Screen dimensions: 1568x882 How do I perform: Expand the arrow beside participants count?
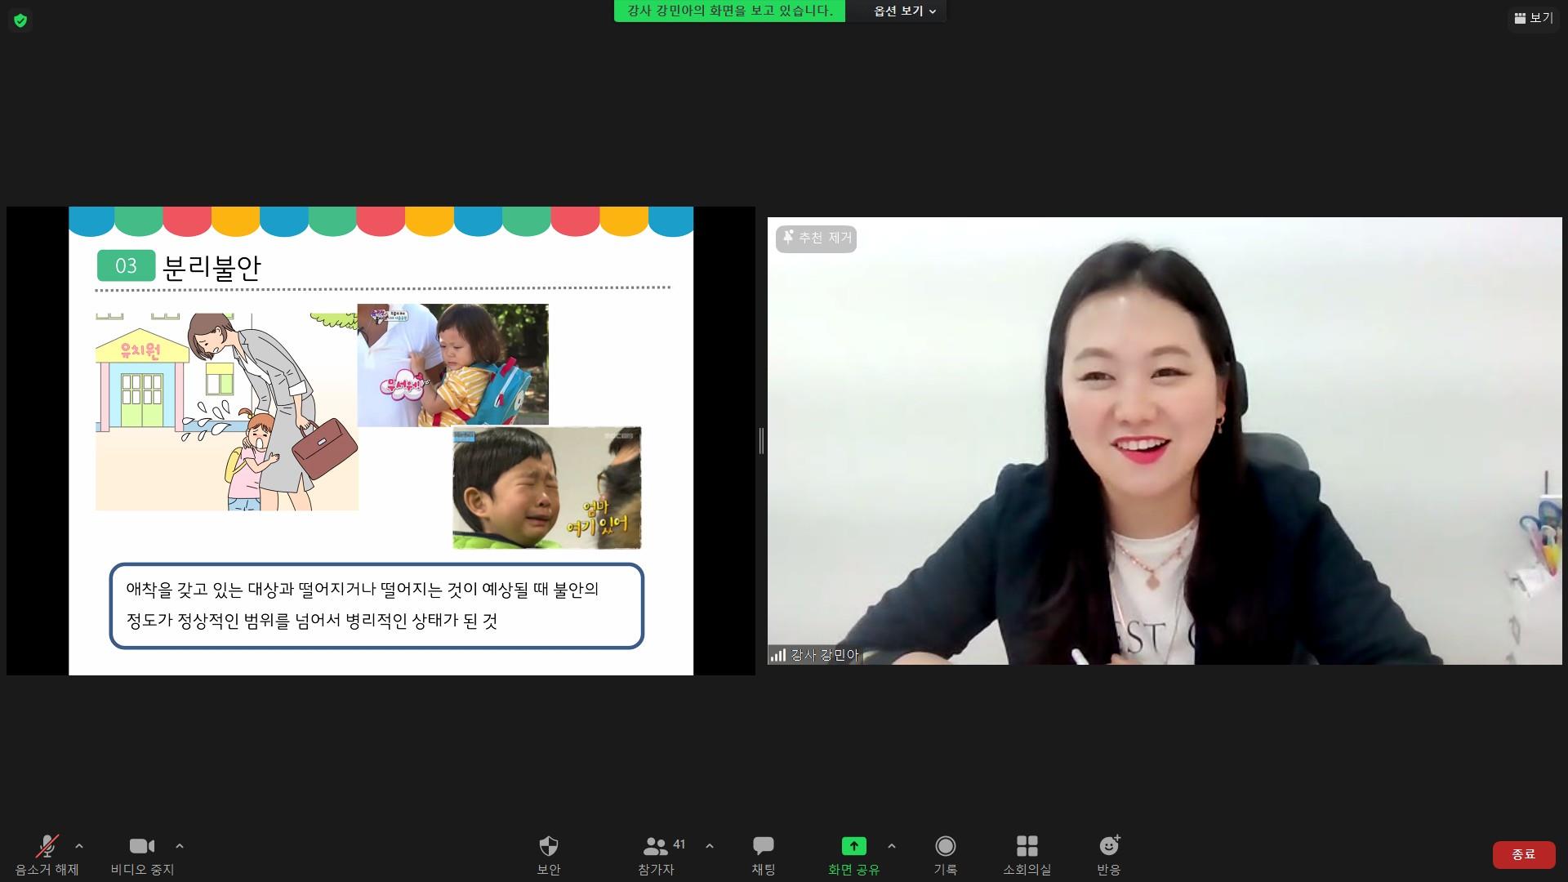click(710, 846)
